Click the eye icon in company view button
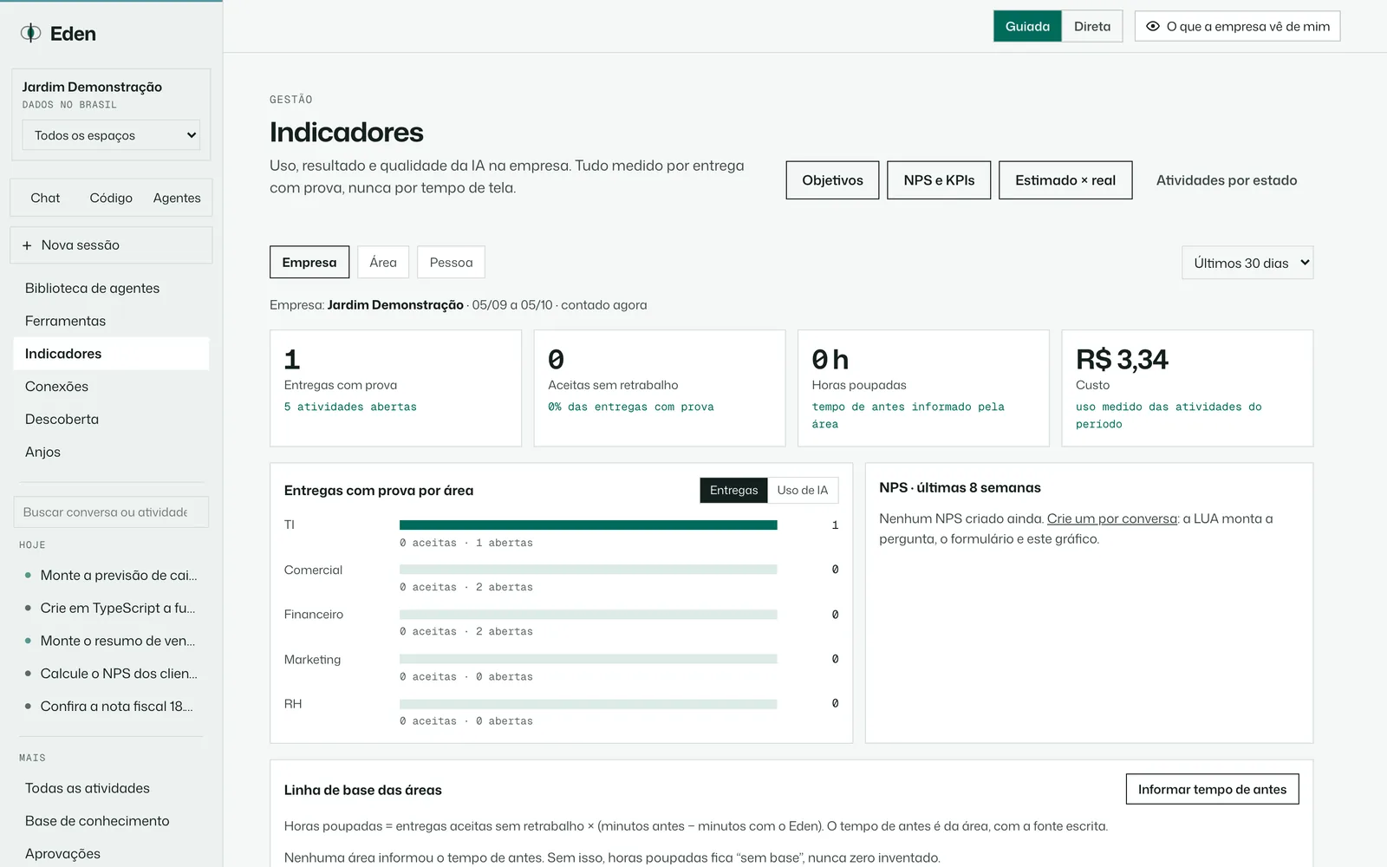 point(1153,26)
